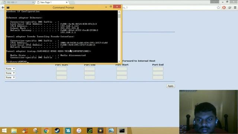Open File Explorer from the taskbar
The height and width of the screenshot is (134, 238).
click(14, 131)
